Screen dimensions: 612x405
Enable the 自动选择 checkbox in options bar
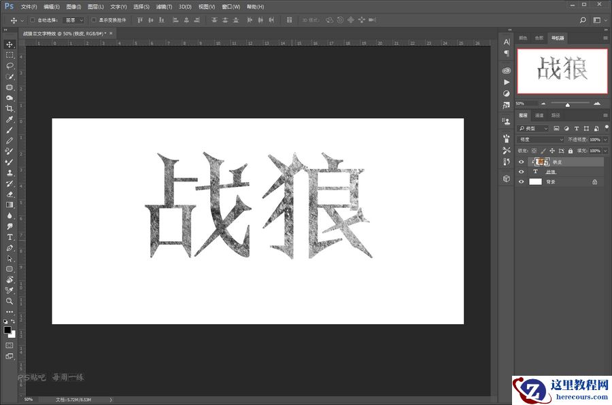point(32,20)
